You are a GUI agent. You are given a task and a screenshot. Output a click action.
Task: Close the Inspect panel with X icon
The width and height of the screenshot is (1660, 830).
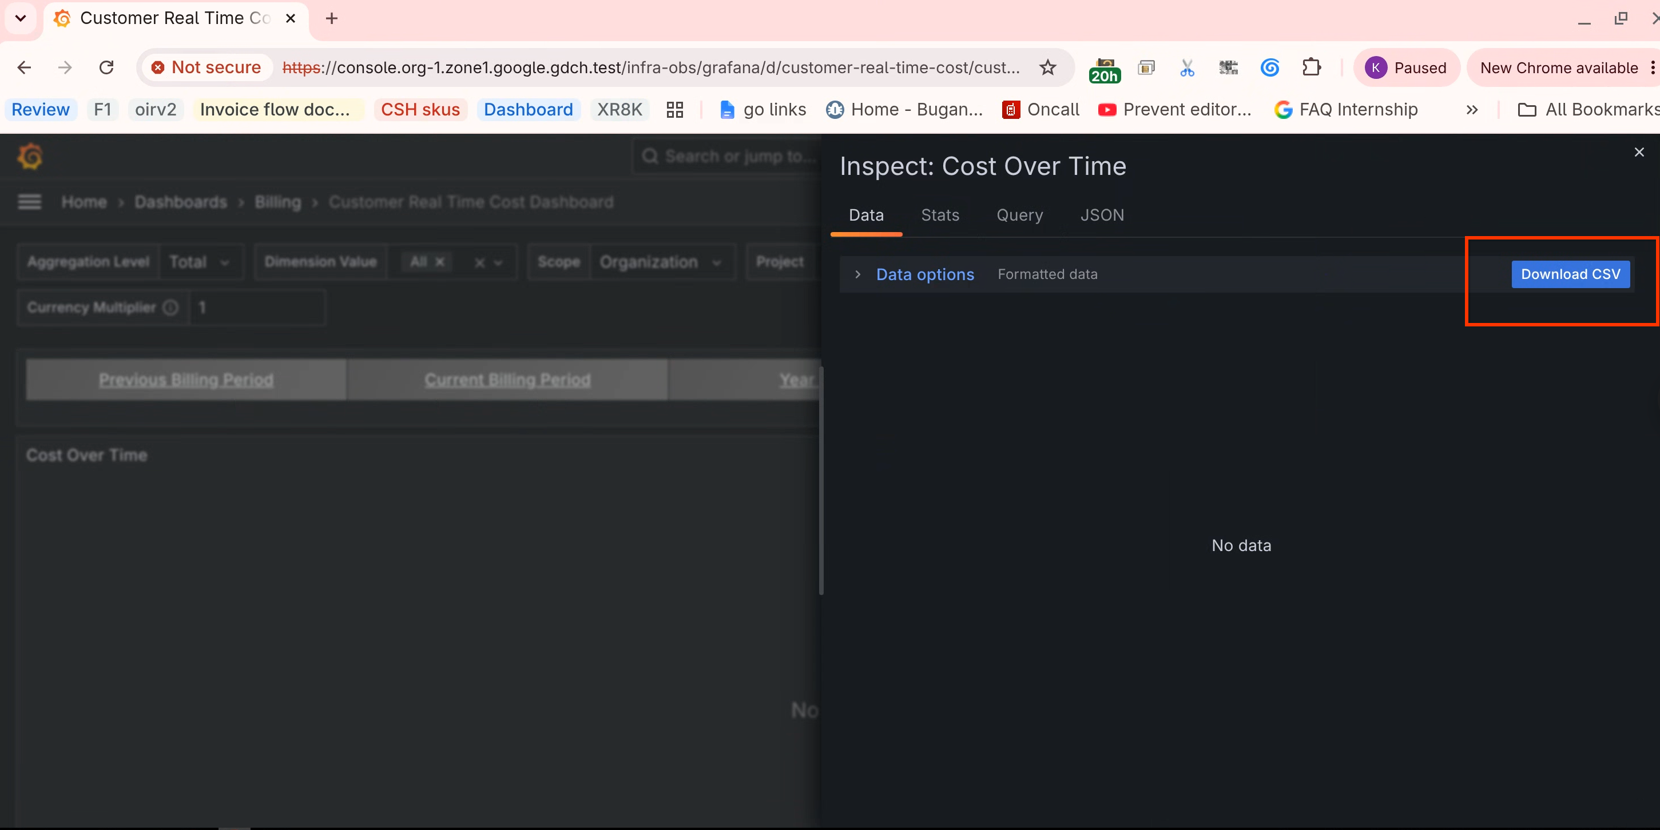pyautogui.click(x=1639, y=152)
